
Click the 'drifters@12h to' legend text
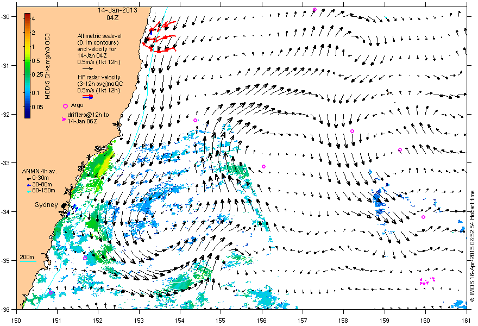click(x=88, y=115)
